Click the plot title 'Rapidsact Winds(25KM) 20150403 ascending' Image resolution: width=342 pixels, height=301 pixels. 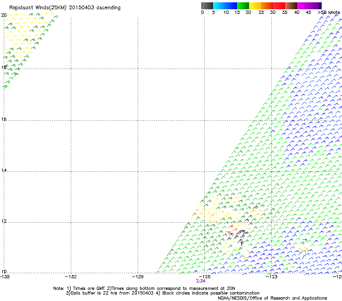[x=65, y=8]
